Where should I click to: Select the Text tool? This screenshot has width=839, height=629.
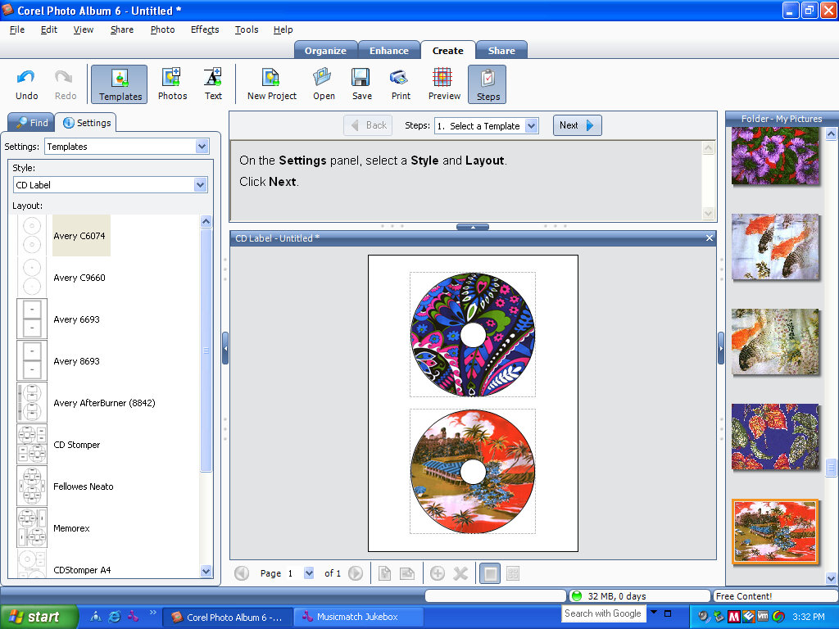(x=213, y=84)
